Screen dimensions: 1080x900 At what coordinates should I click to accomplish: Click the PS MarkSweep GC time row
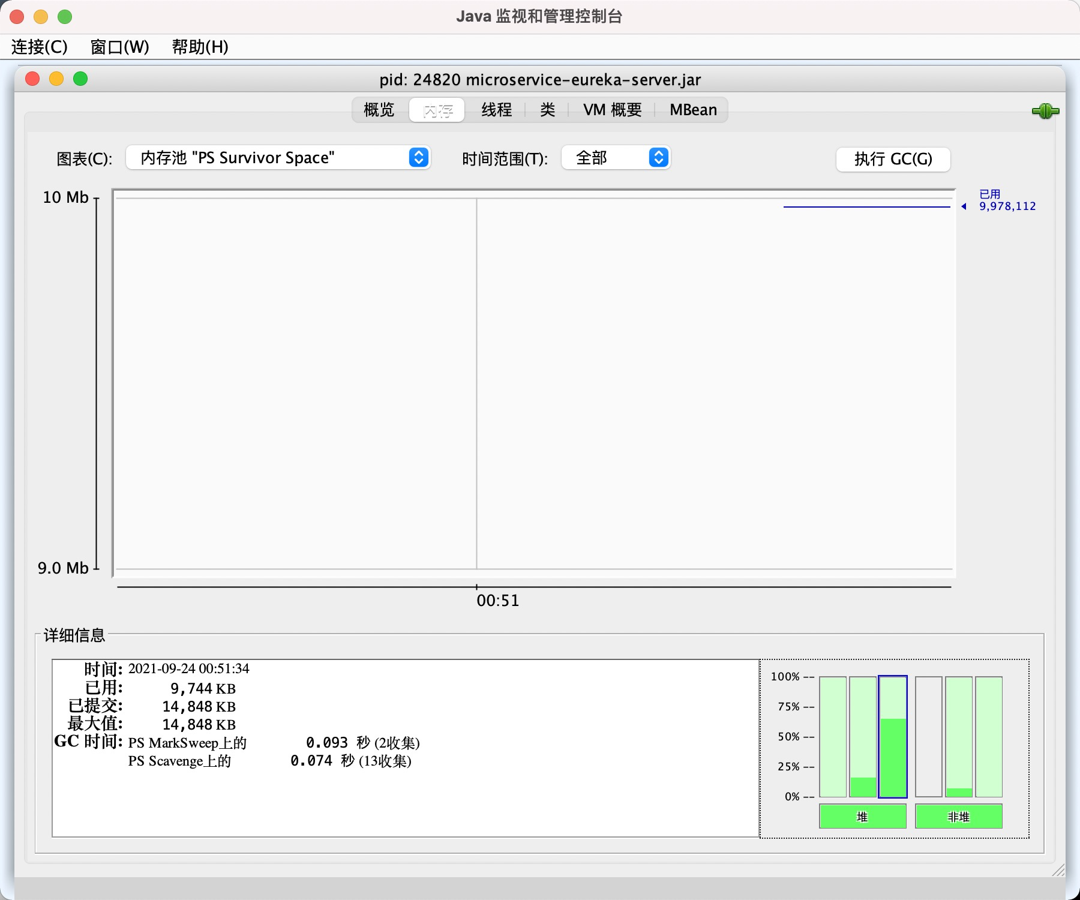click(x=274, y=743)
